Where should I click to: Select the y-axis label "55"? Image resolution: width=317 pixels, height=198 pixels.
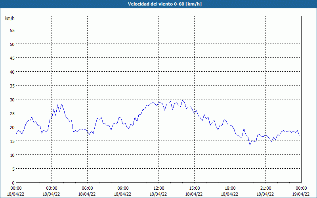point(12,30)
